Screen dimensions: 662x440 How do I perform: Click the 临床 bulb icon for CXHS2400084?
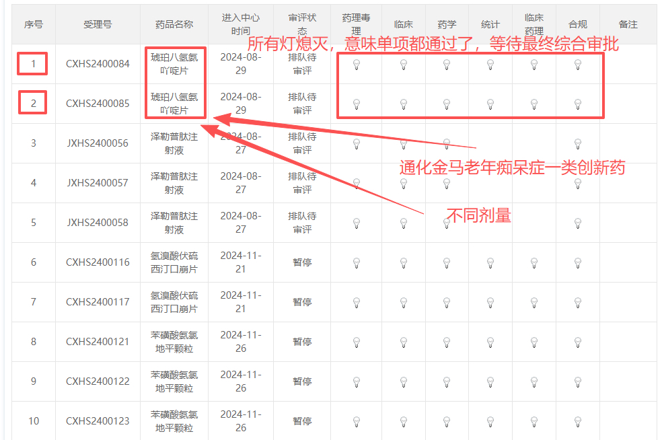[404, 65]
